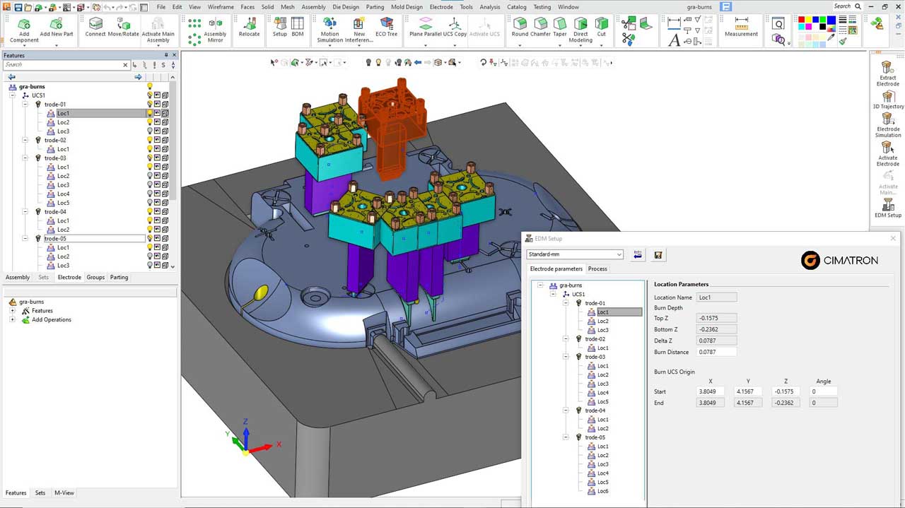905x508 pixels.
Task: Collapse trode-03 in the Features tree
Action: click(25, 158)
